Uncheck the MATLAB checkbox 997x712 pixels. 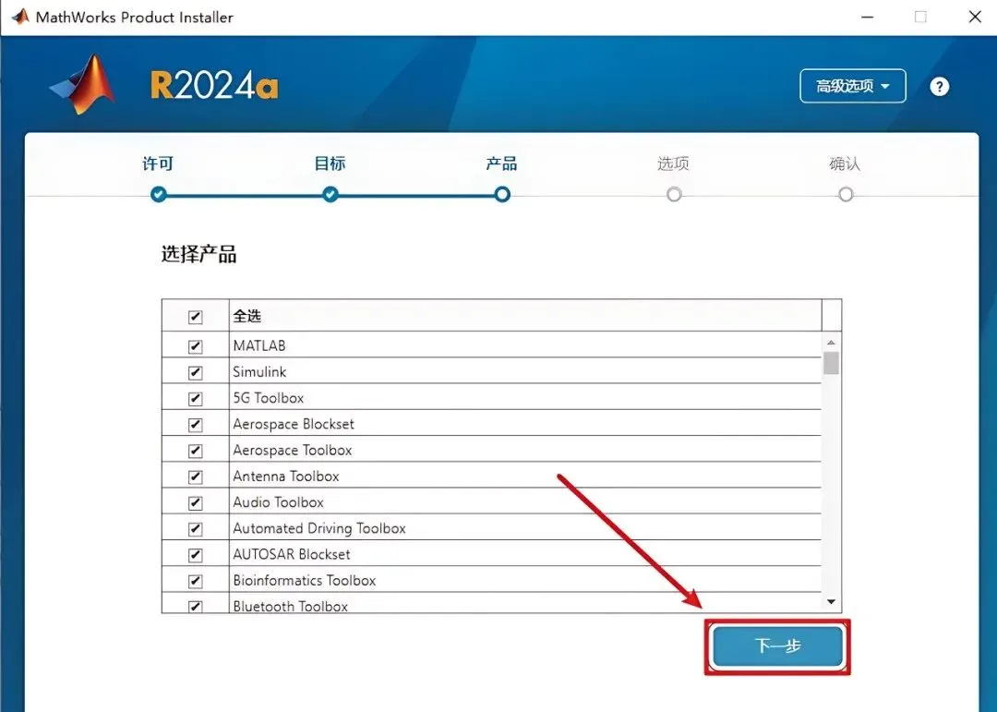point(195,346)
